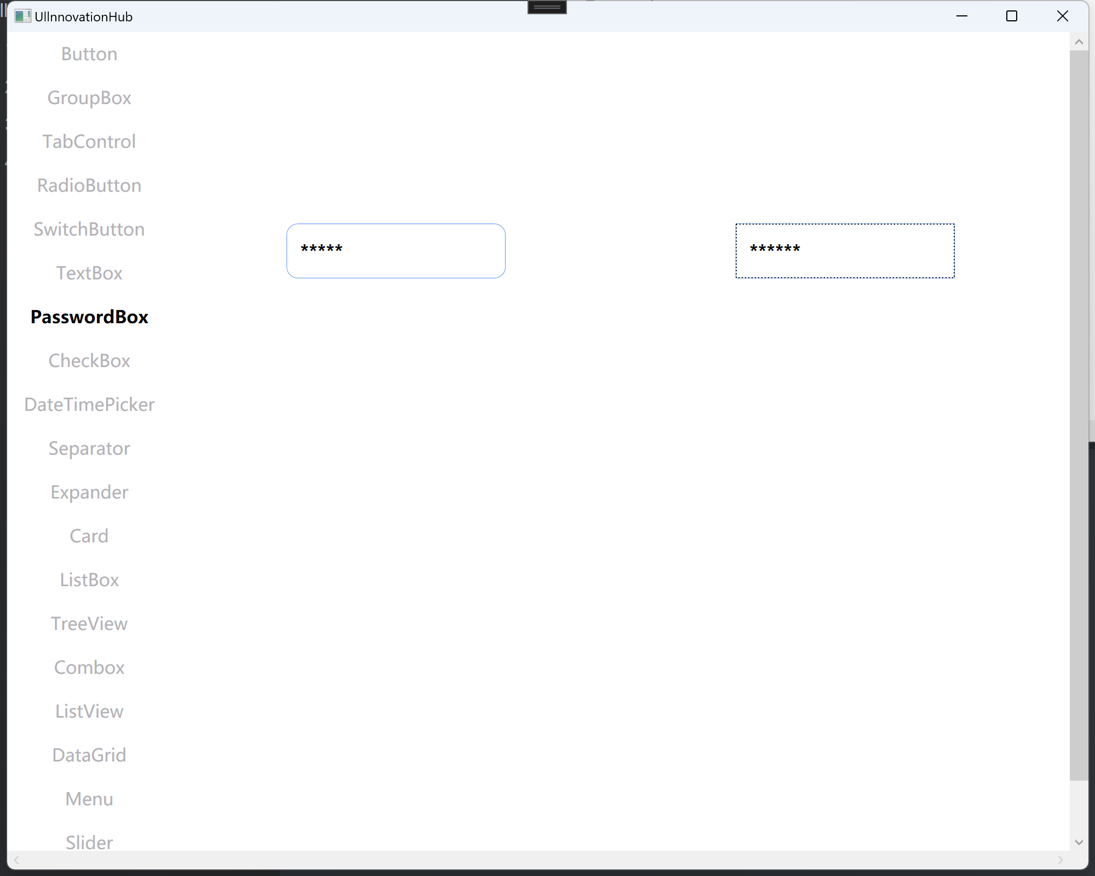Click the Slider component in sidebar
1095x876 pixels.
click(89, 842)
